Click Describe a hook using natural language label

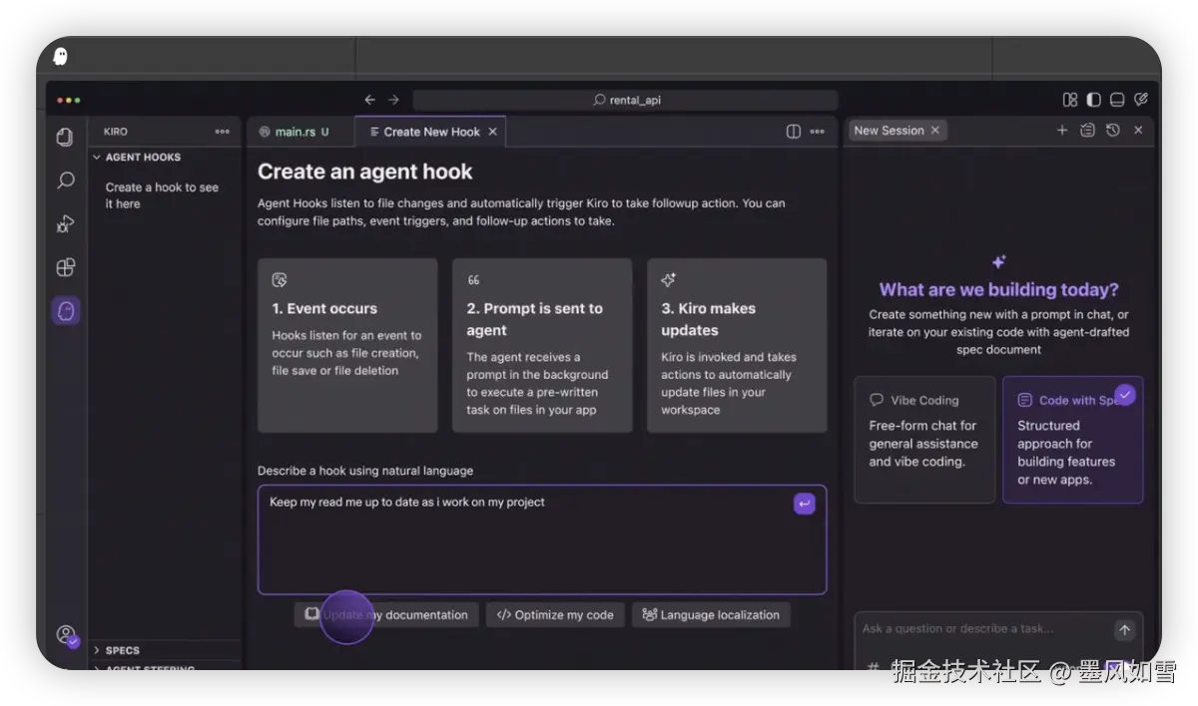coord(365,471)
